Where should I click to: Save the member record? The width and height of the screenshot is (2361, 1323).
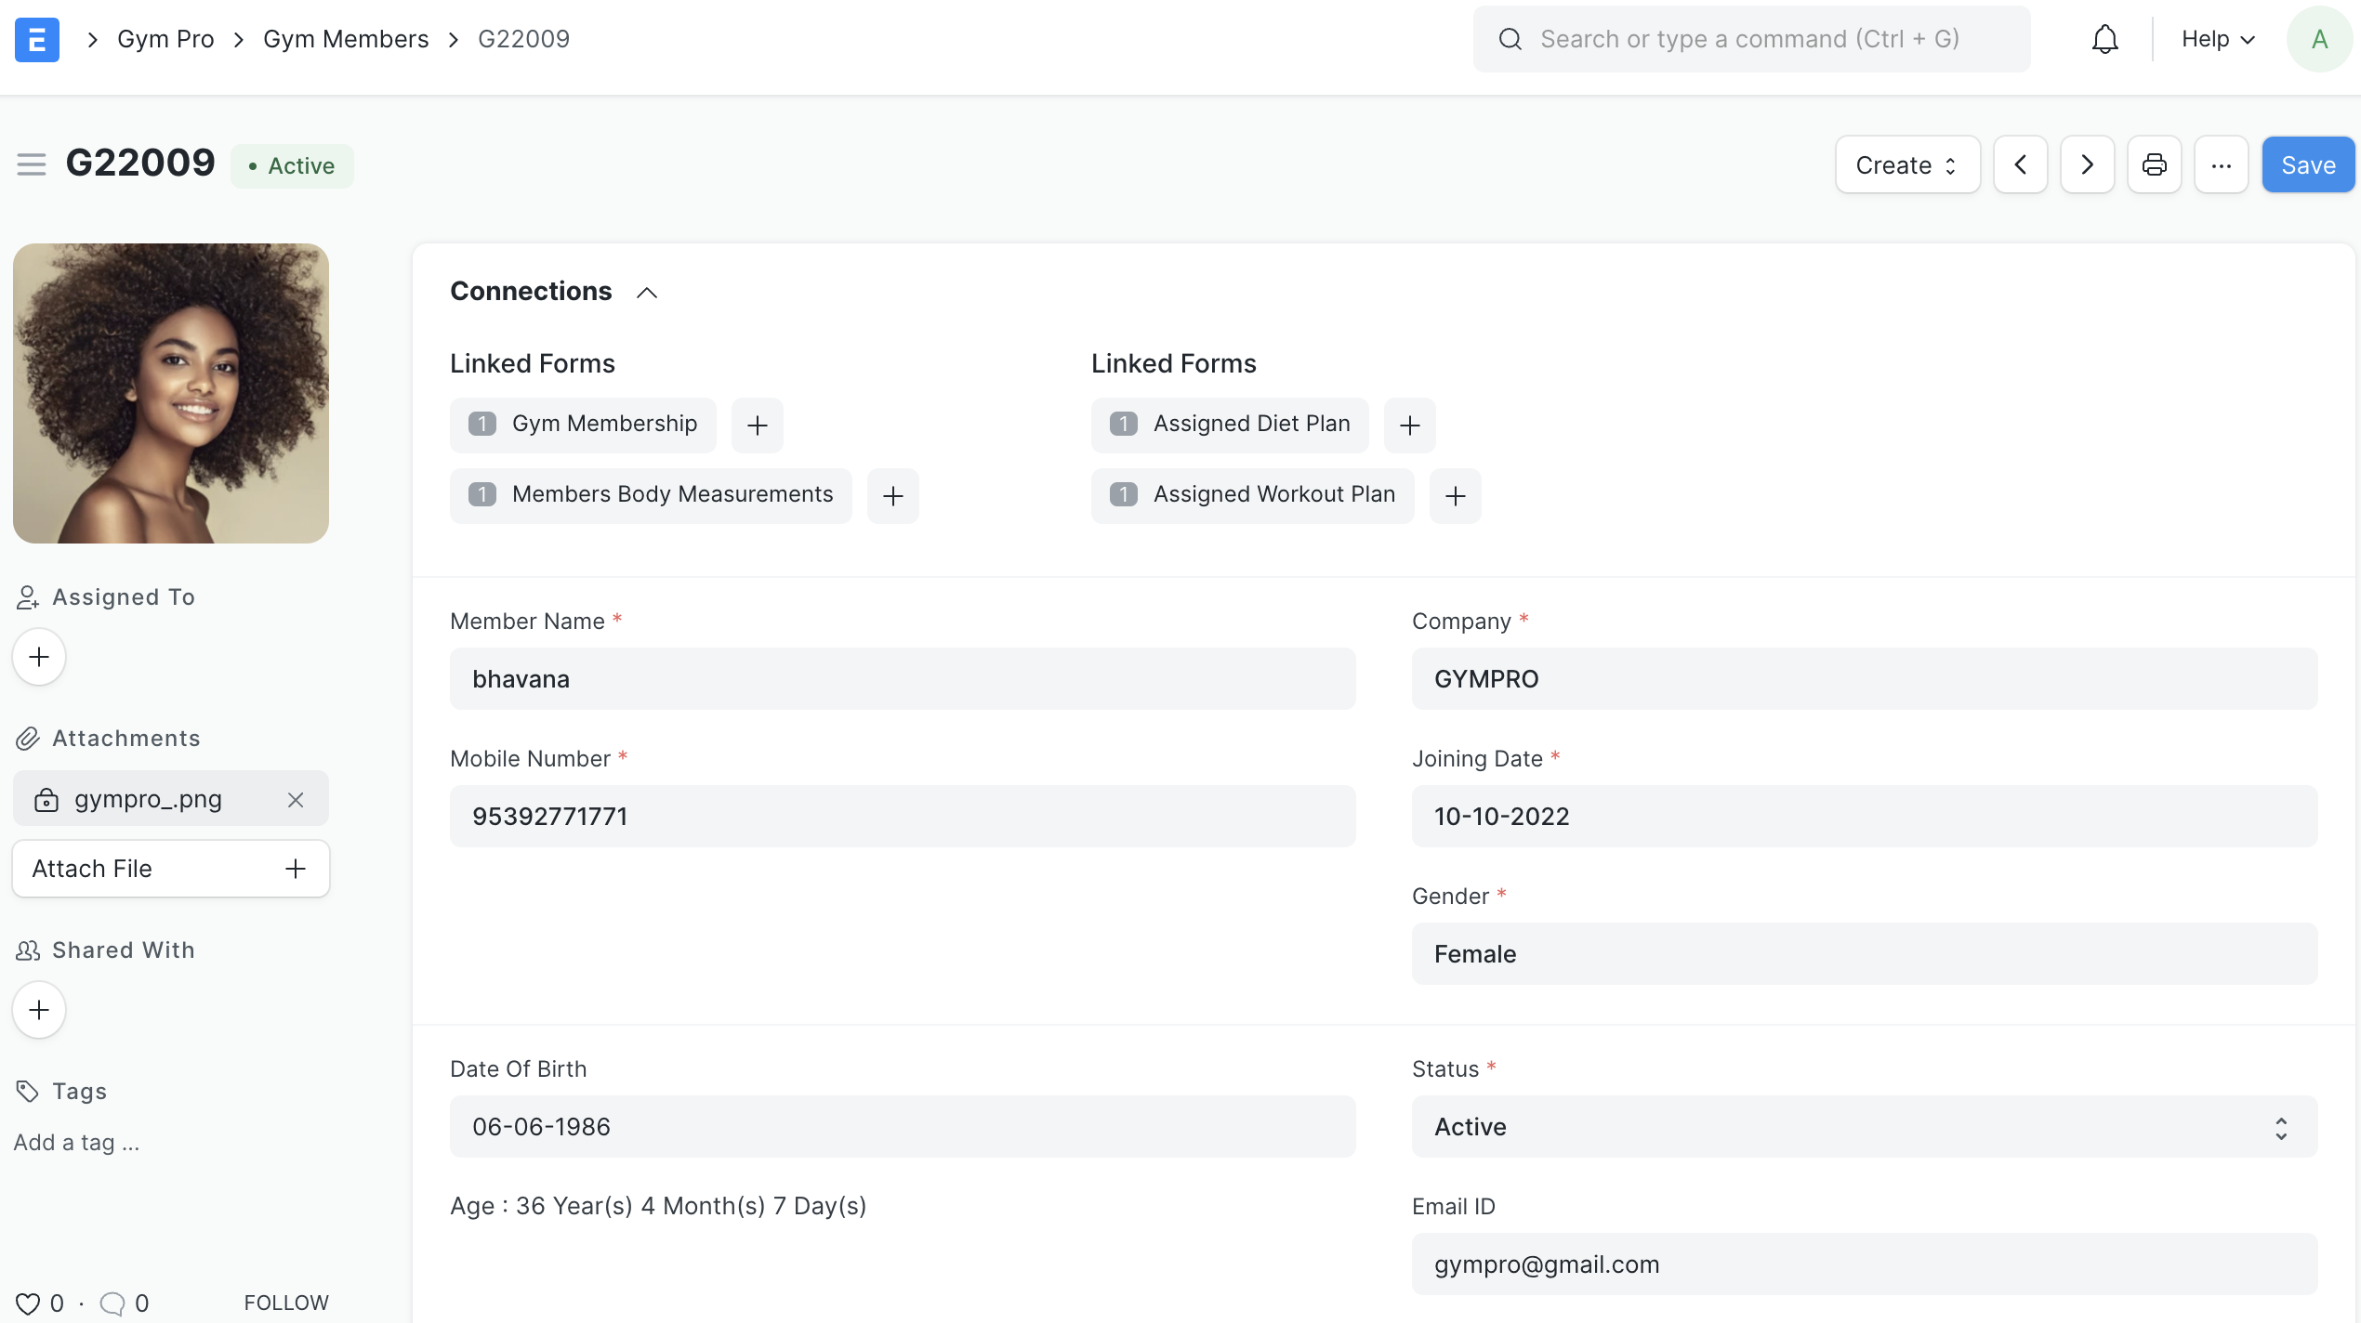click(x=2308, y=165)
